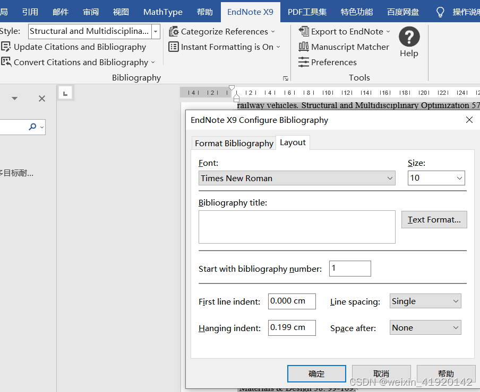The image size is (480, 392).
Task: Open EndNote Preferences
Action: click(x=328, y=62)
